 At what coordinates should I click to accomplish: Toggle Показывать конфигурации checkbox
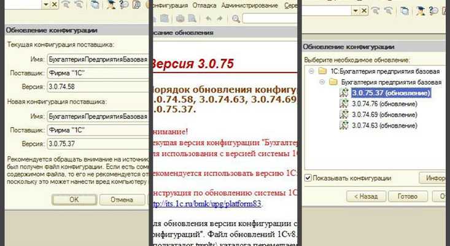(308, 178)
